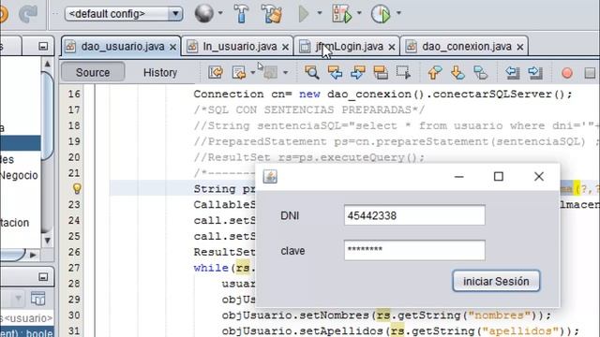Open the Back navigation dropdown arrow
Viewport: 600px width, 337px height.
click(x=253, y=72)
